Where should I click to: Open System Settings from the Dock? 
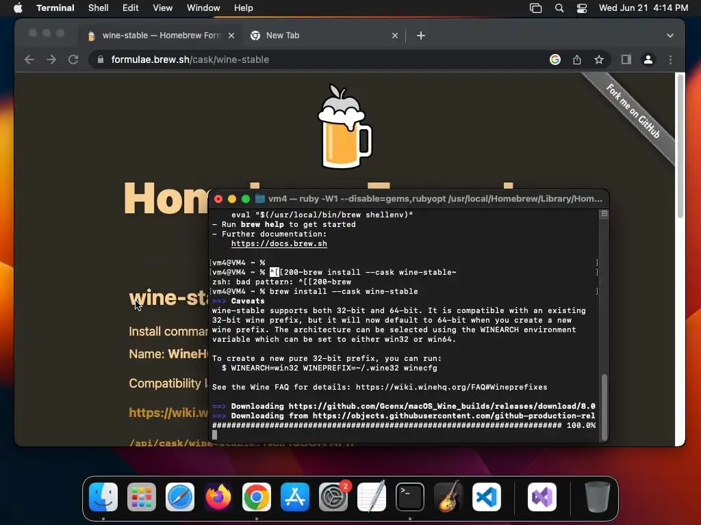pos(333,497)
